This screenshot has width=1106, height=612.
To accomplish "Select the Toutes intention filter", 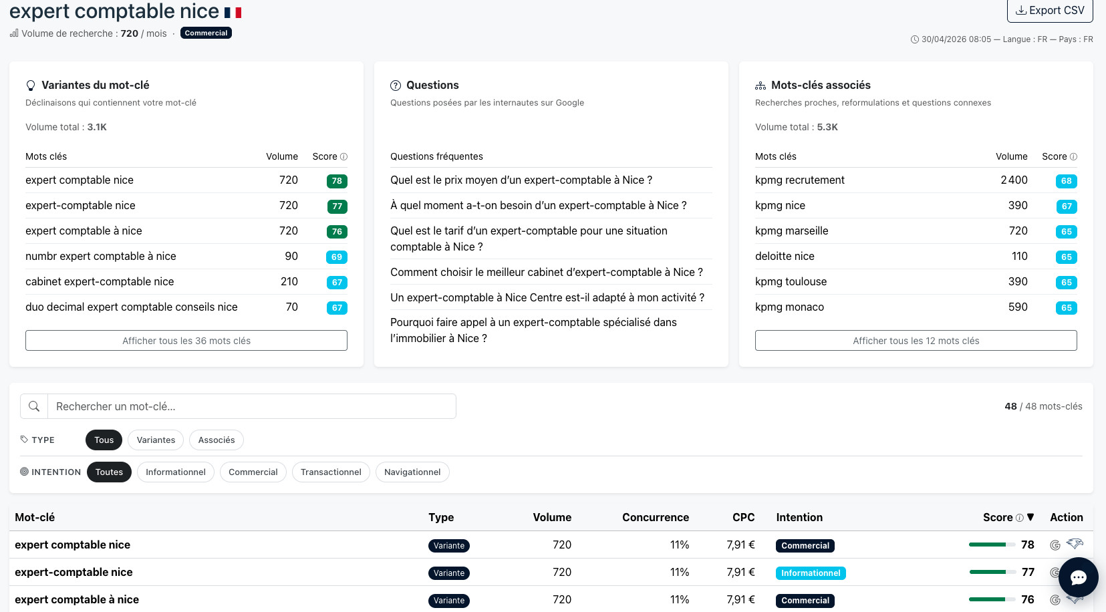I will (x=109, y=472).
